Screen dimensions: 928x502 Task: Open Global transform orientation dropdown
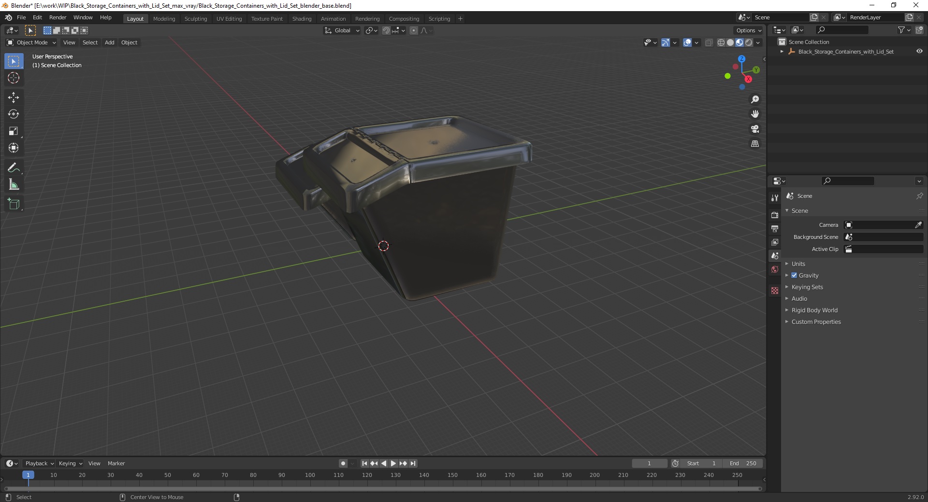pyautogui.click(x=342, y=30)
